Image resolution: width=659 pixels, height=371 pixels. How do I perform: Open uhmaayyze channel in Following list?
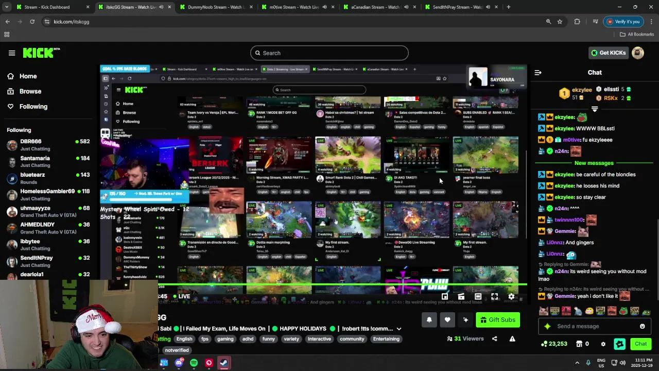point(49,211)
